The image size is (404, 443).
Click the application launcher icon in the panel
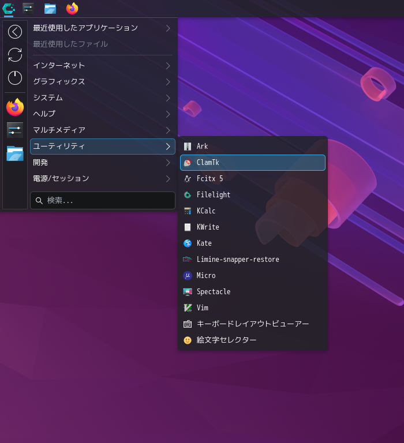coord(9,9)
